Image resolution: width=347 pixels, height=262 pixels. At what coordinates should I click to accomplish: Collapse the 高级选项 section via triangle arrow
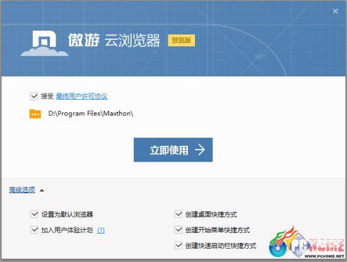(42, 190)
